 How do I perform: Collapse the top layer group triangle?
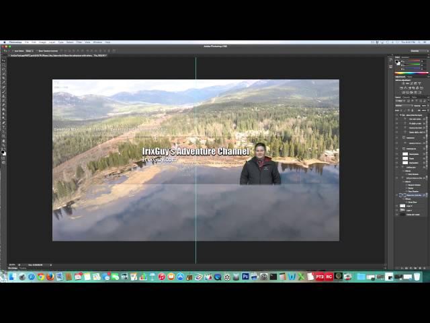pyautogui.click(x=400, y=115)
